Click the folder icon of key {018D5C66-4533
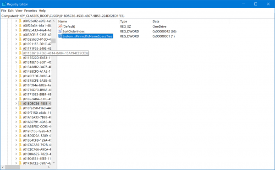This screenshot has height=170, width=275. 20,104
